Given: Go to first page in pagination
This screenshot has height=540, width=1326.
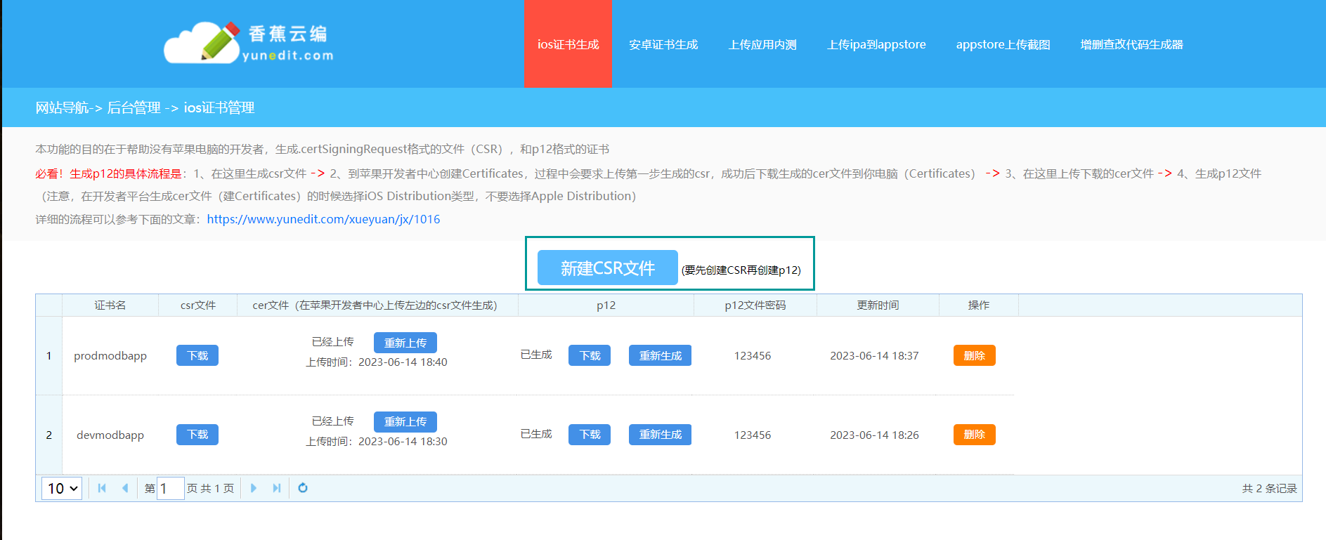Looking at the screenshot, I should click(102, 488).
